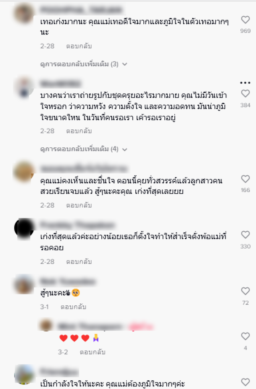Like the comment with 330 likes
The width and height of the screenshot is (256, 389).
click(245, 235)
